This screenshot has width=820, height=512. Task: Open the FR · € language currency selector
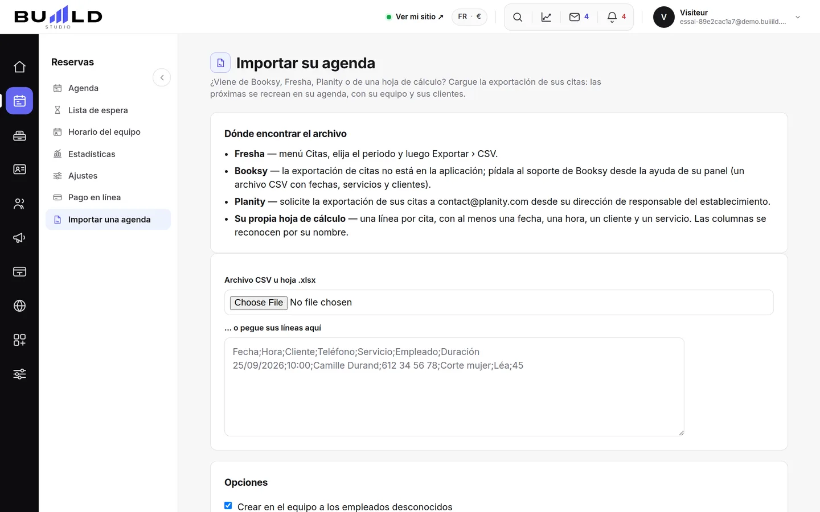(469, 16)
